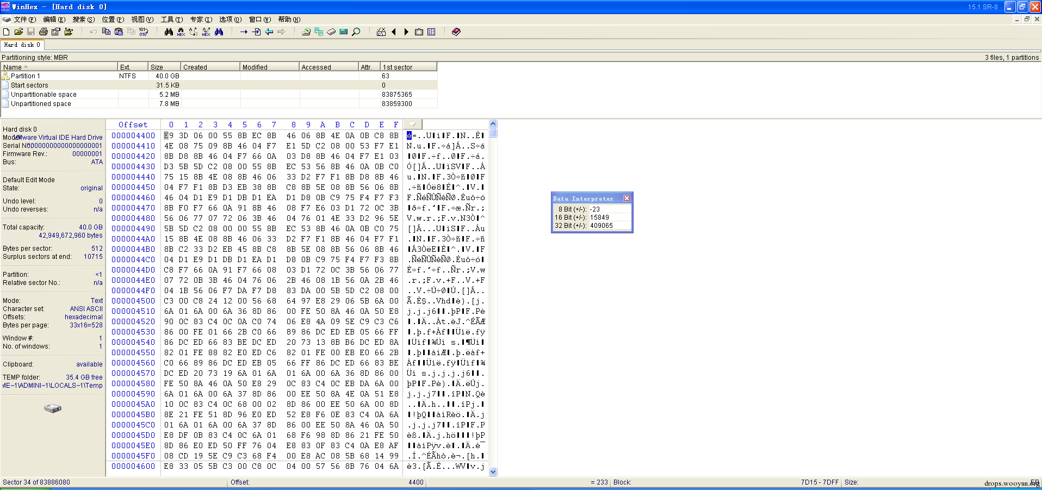Click the Clone disk toolbar icon
Viewport: 1042px width, 490px height.
[319, 32]
